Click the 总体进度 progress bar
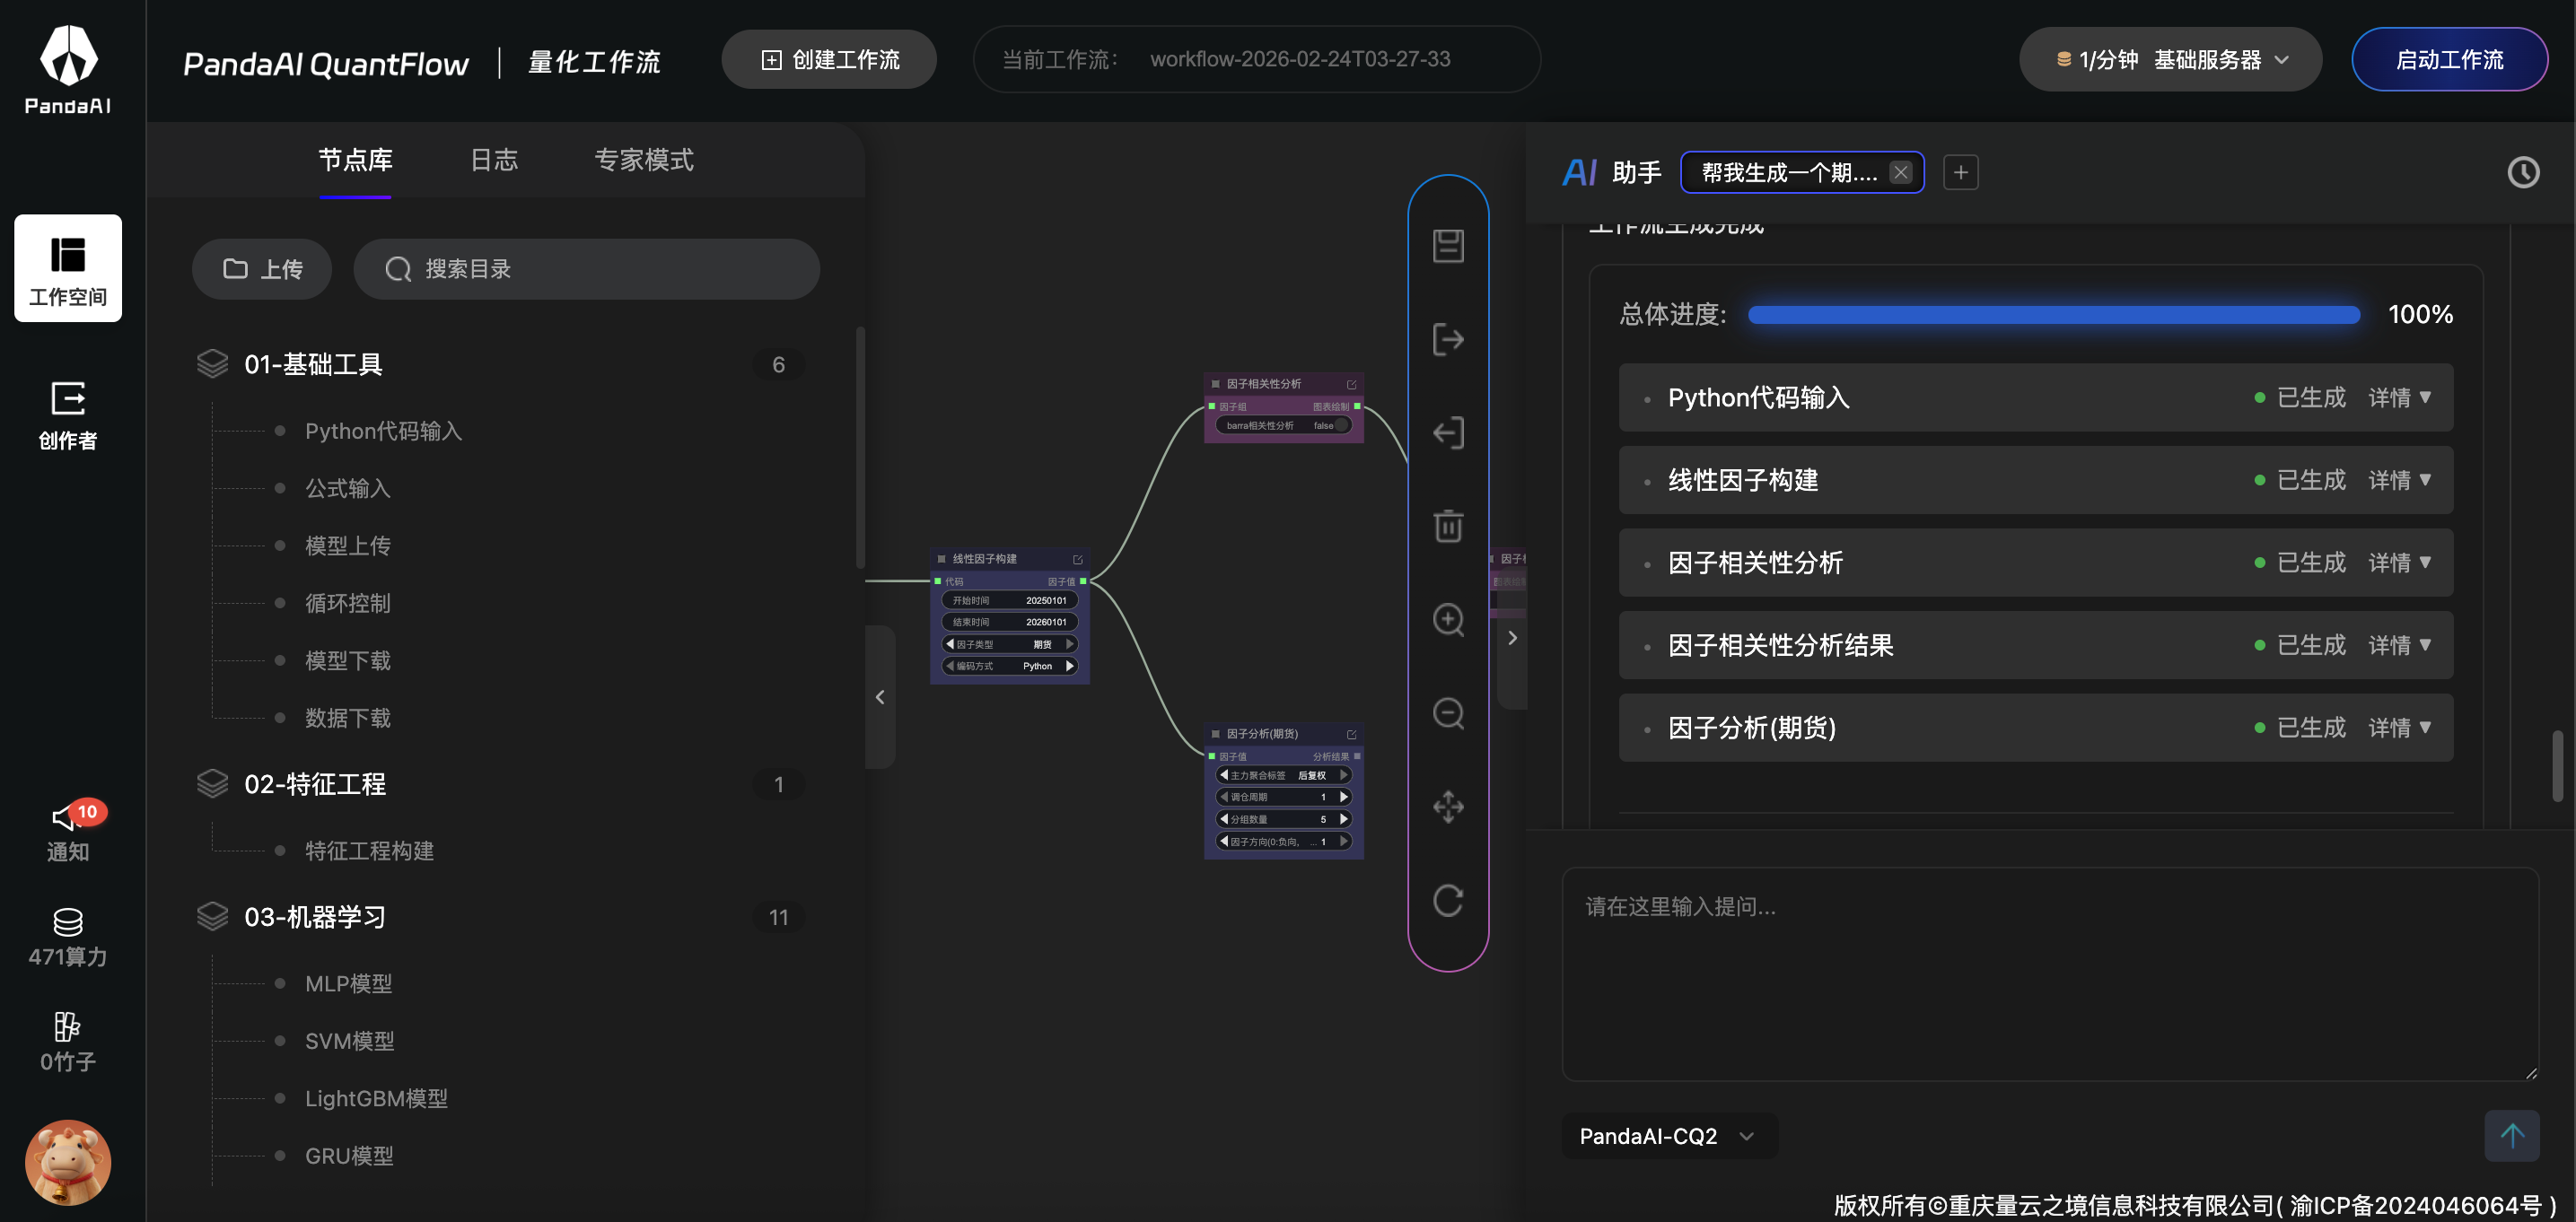The image size is (2576, 1222). [x=2054, y=315]
